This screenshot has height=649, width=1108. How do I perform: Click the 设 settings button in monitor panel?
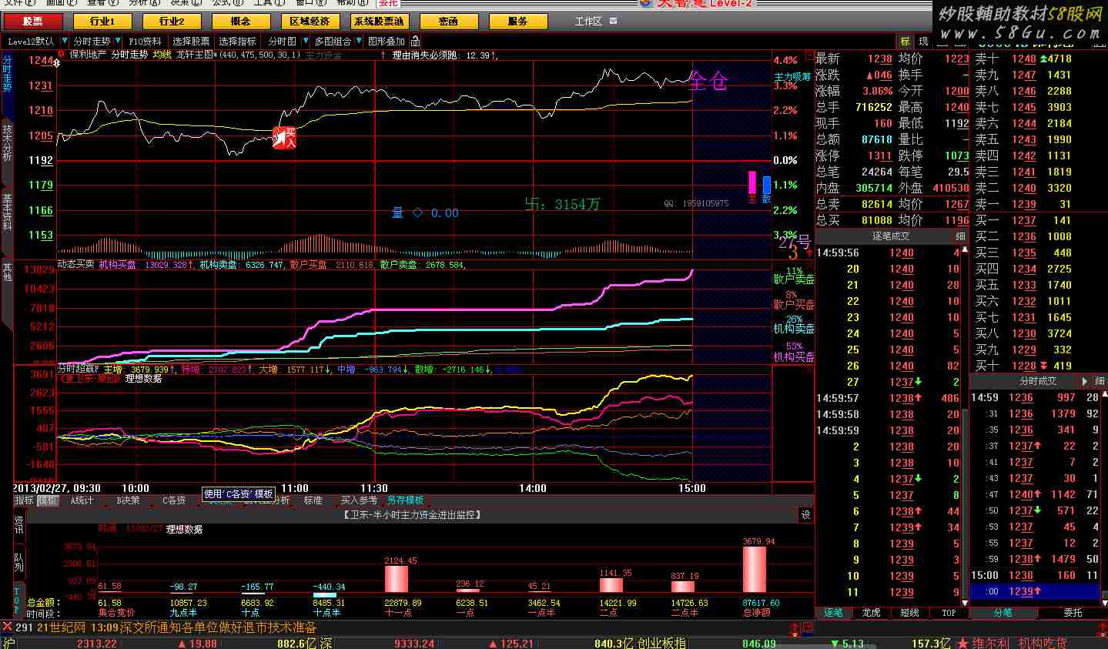(805, 515)
